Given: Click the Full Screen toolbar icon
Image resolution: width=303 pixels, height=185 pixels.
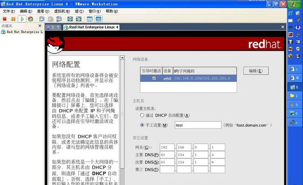Looking at the screenshot, I should [x=70, y=19].
